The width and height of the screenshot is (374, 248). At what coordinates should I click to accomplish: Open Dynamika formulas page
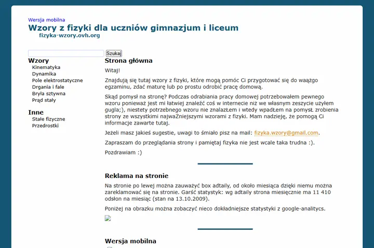point(44,74)
